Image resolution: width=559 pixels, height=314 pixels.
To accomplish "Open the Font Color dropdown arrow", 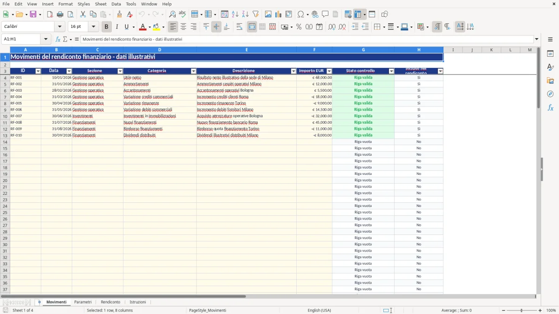I will coord(150,27).
